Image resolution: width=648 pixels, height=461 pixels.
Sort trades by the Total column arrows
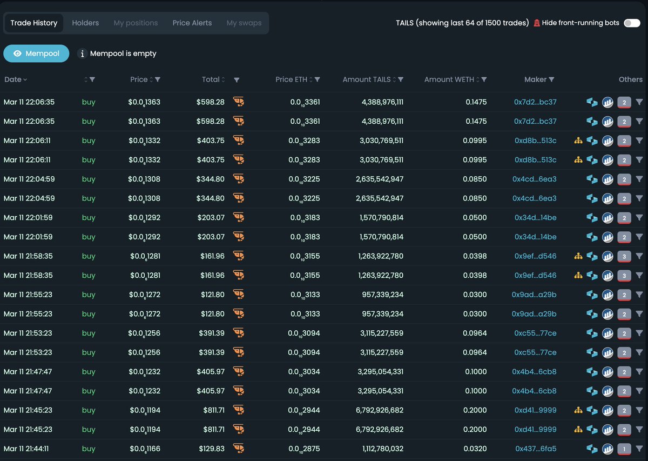click(x=223, y=79)
